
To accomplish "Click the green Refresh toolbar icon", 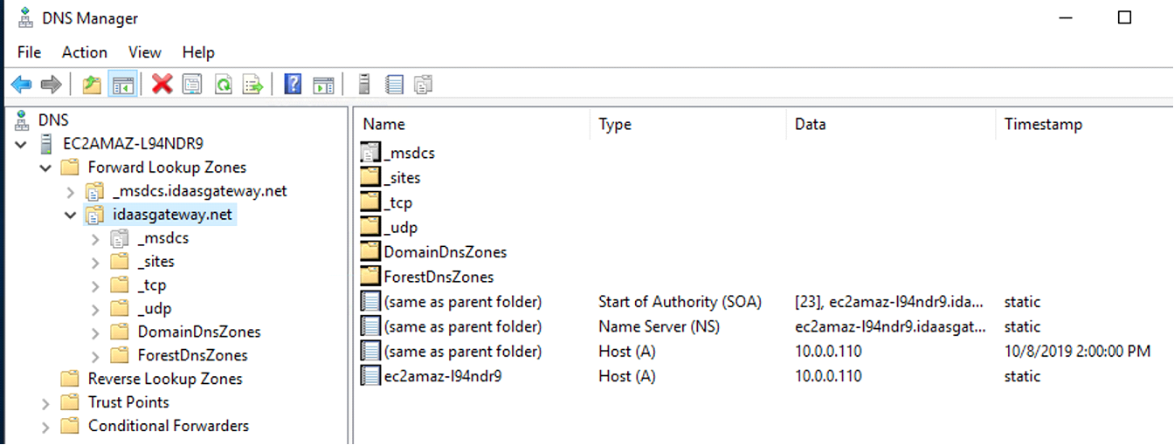I will click(223, 85).
